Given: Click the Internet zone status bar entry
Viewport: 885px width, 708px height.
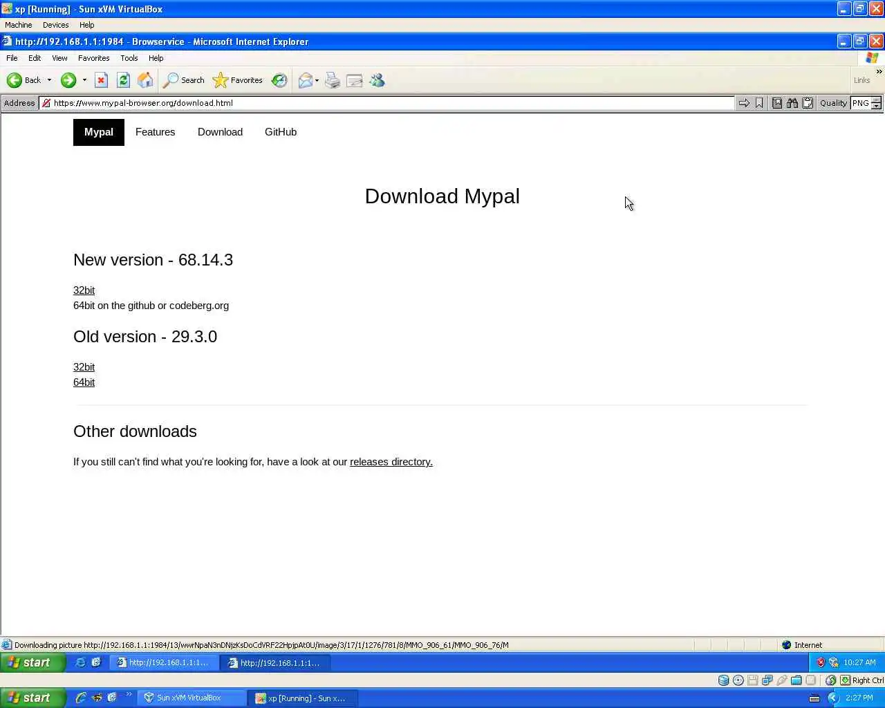Looking at the screenshot, I should 801,645.
